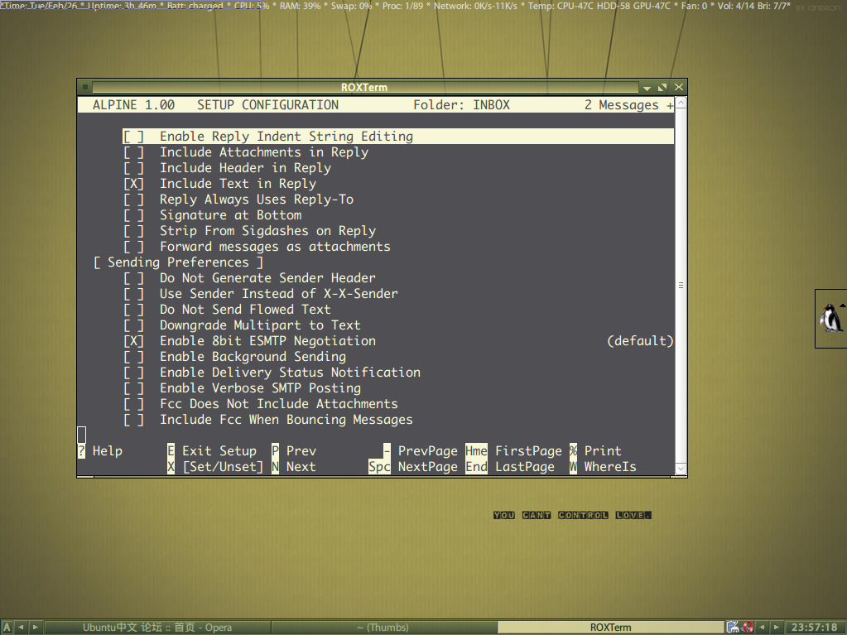Maximize the ROXTerm window

662,87
